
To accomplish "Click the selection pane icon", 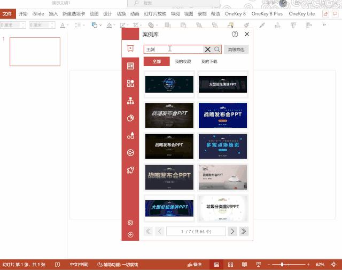I will [x=231, y=25].
